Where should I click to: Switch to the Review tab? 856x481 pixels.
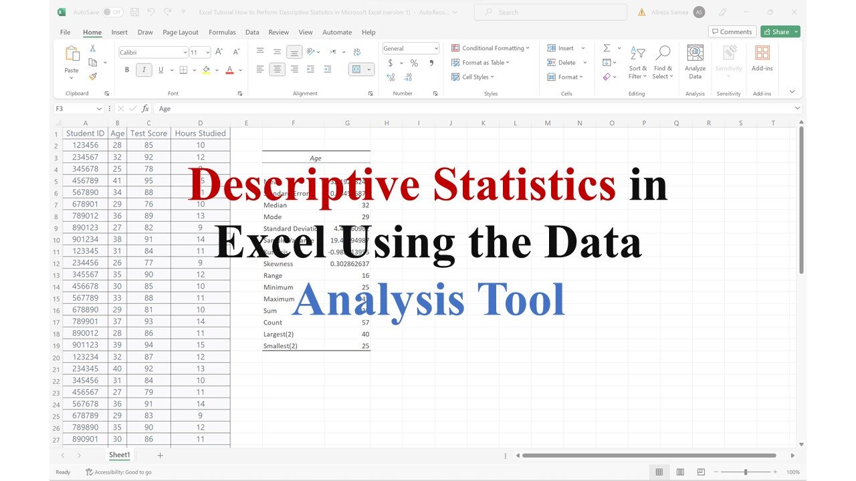[x=279, y=32]
